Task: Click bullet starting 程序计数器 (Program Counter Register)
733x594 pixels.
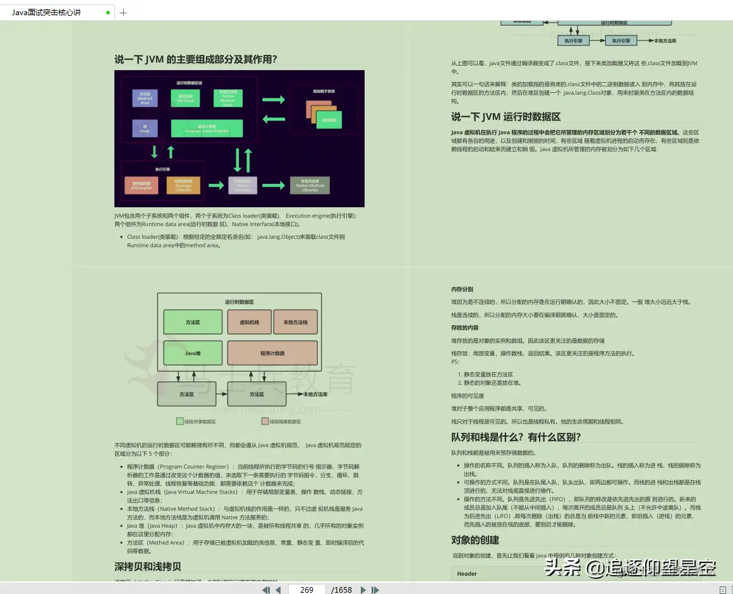Action: [243, 475]
